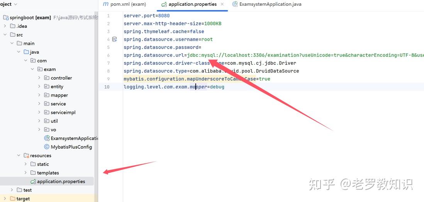Click the ExamsystemApplication Spring class icon

point(47,138)
